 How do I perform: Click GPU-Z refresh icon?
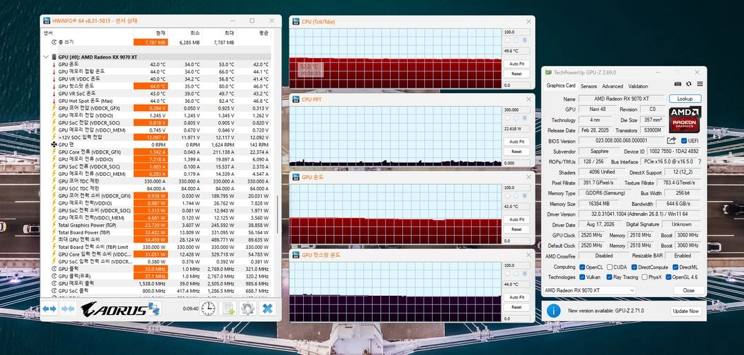pos(688,84)
